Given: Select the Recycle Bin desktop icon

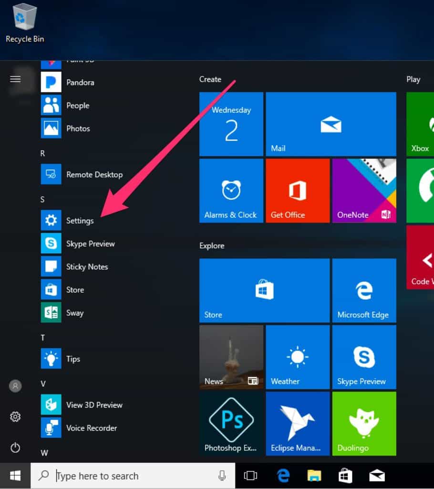Looking at the screenshot, I should click(x=25, y=23).
